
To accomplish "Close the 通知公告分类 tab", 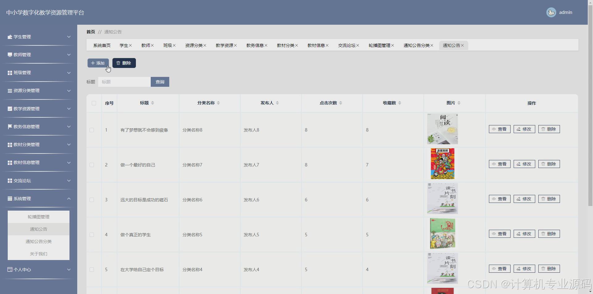I will [432, 45].
